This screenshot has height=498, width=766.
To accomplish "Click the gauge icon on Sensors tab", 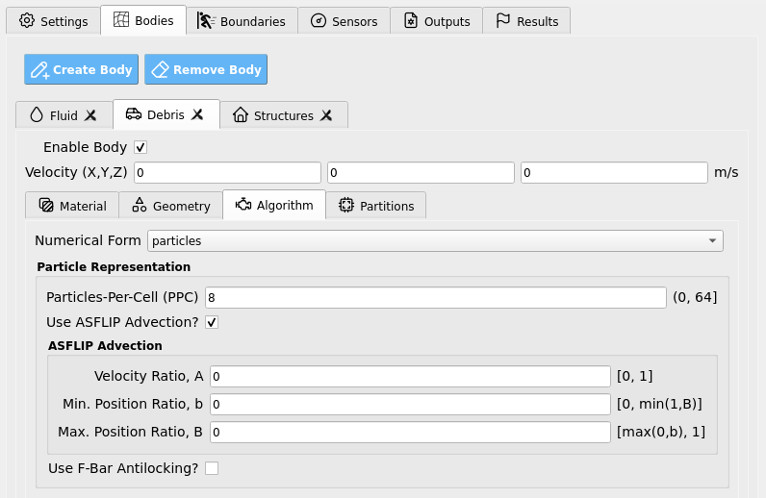I will (319, 20).
